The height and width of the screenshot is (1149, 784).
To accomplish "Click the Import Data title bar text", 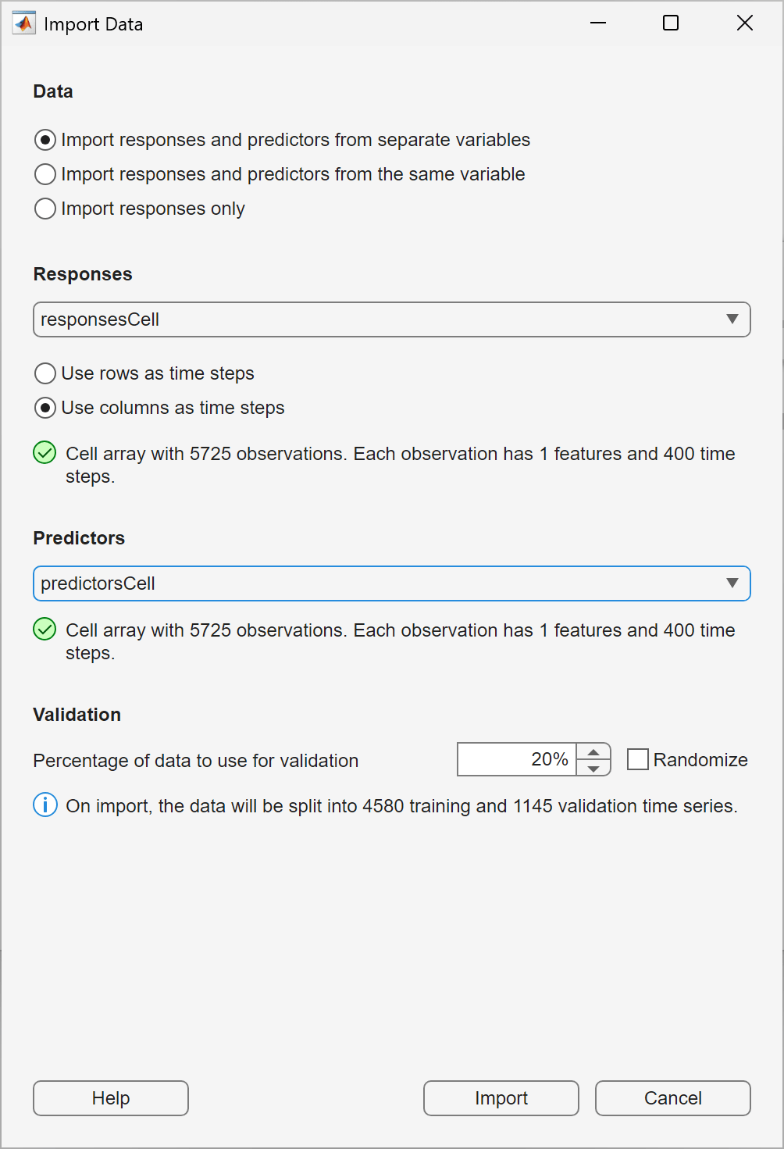I will (93, 23).
